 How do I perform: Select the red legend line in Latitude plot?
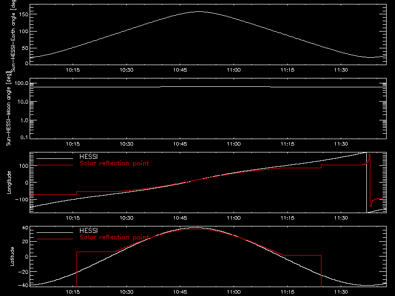click(x=55, y=239)
